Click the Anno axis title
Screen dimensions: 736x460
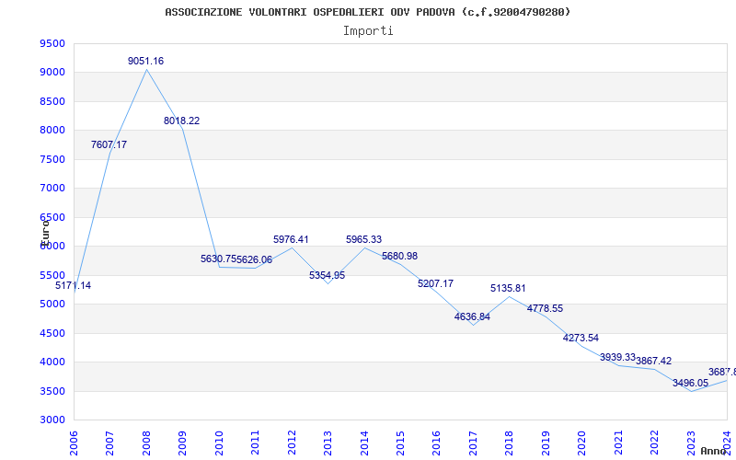(713, 451)
